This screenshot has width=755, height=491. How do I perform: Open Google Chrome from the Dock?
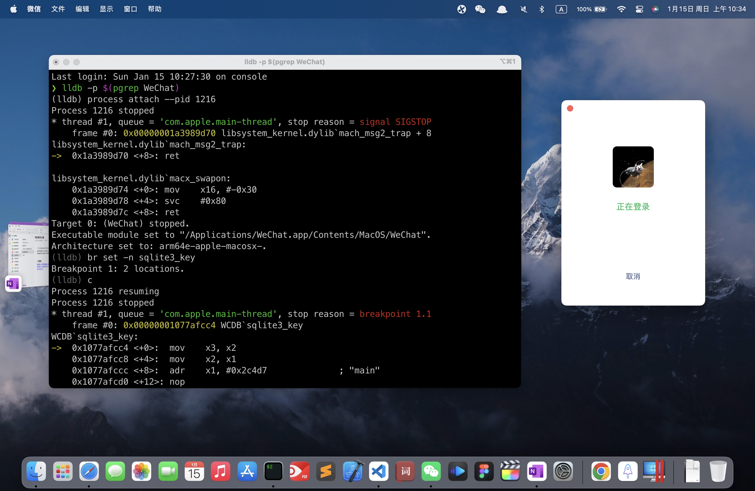[601, 471]
